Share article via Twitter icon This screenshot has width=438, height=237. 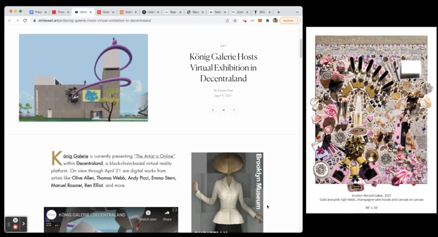point(223,110)
